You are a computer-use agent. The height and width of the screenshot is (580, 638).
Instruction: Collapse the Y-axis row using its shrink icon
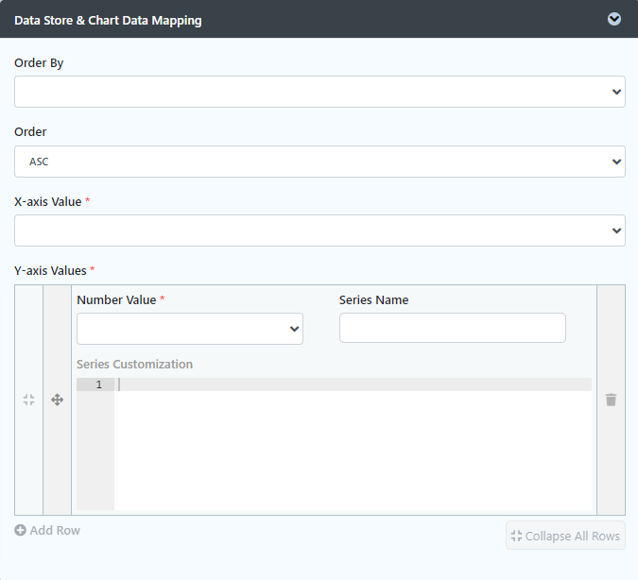[x=29, y=400]
